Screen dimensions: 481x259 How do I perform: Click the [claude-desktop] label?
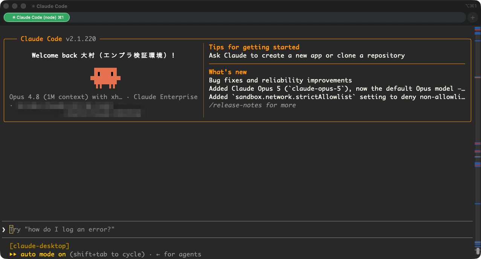point(40,246)
